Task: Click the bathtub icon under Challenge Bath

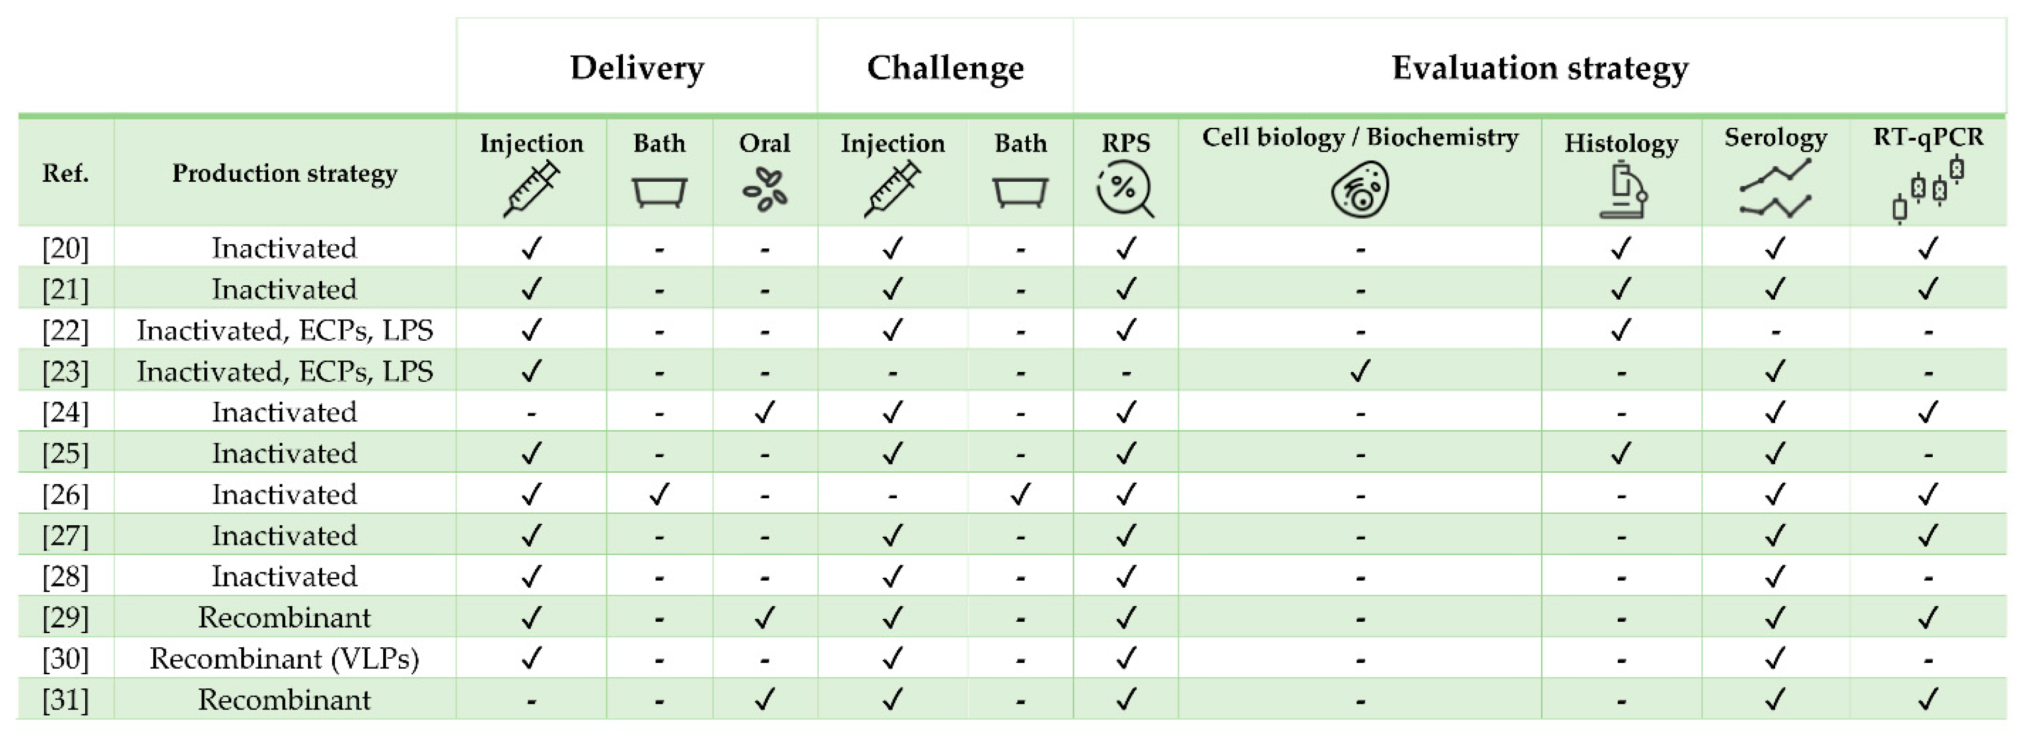Action: coord(1020,192)
